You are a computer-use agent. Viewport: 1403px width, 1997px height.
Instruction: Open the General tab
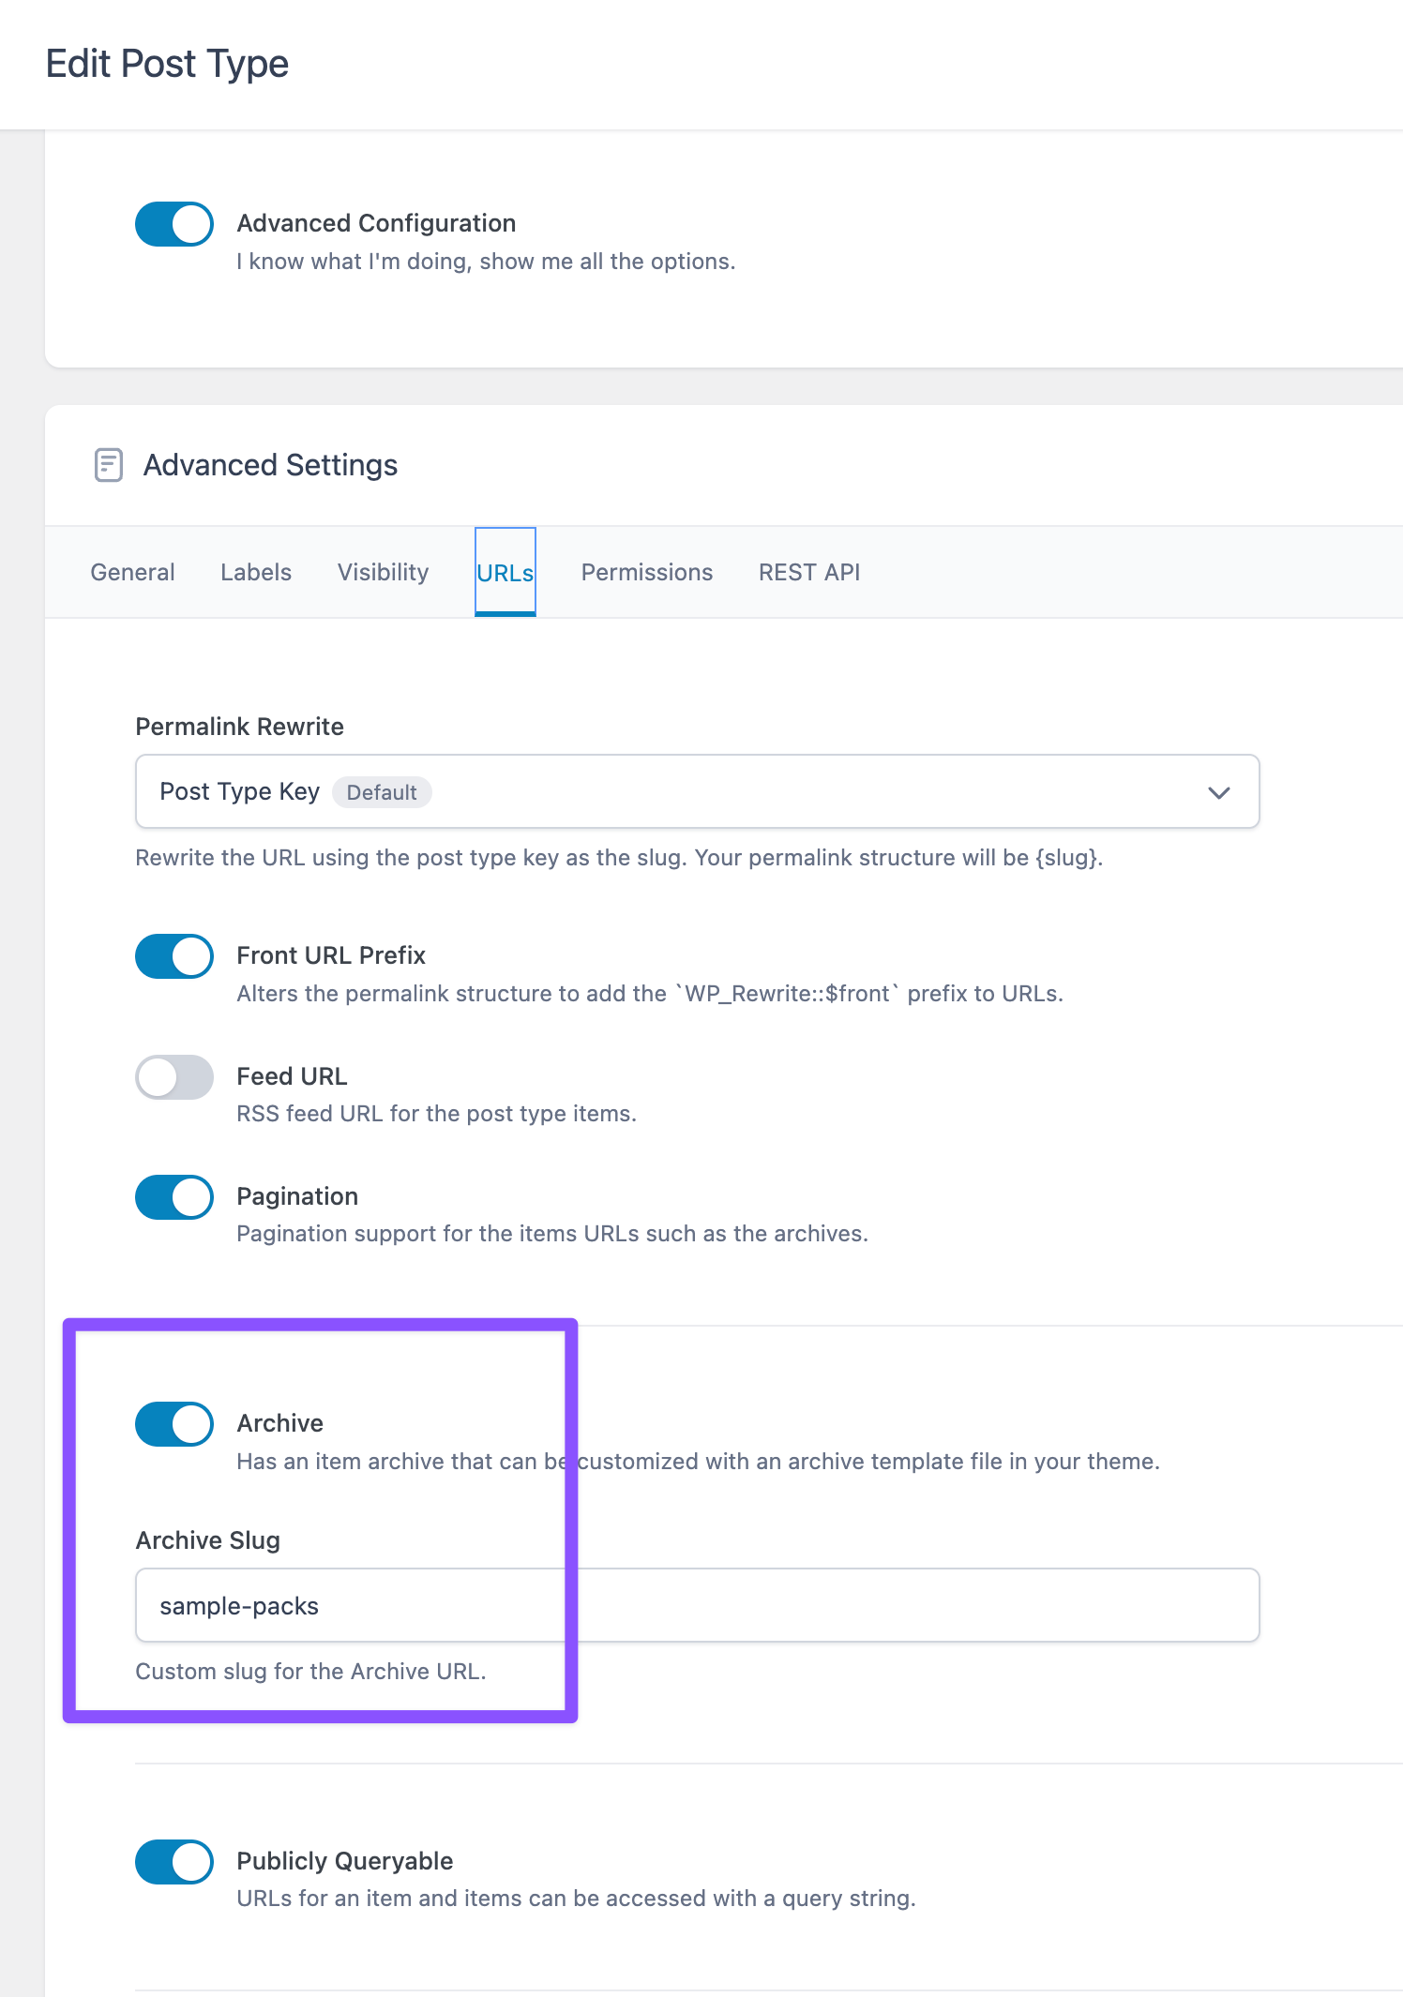coord(132,572)
